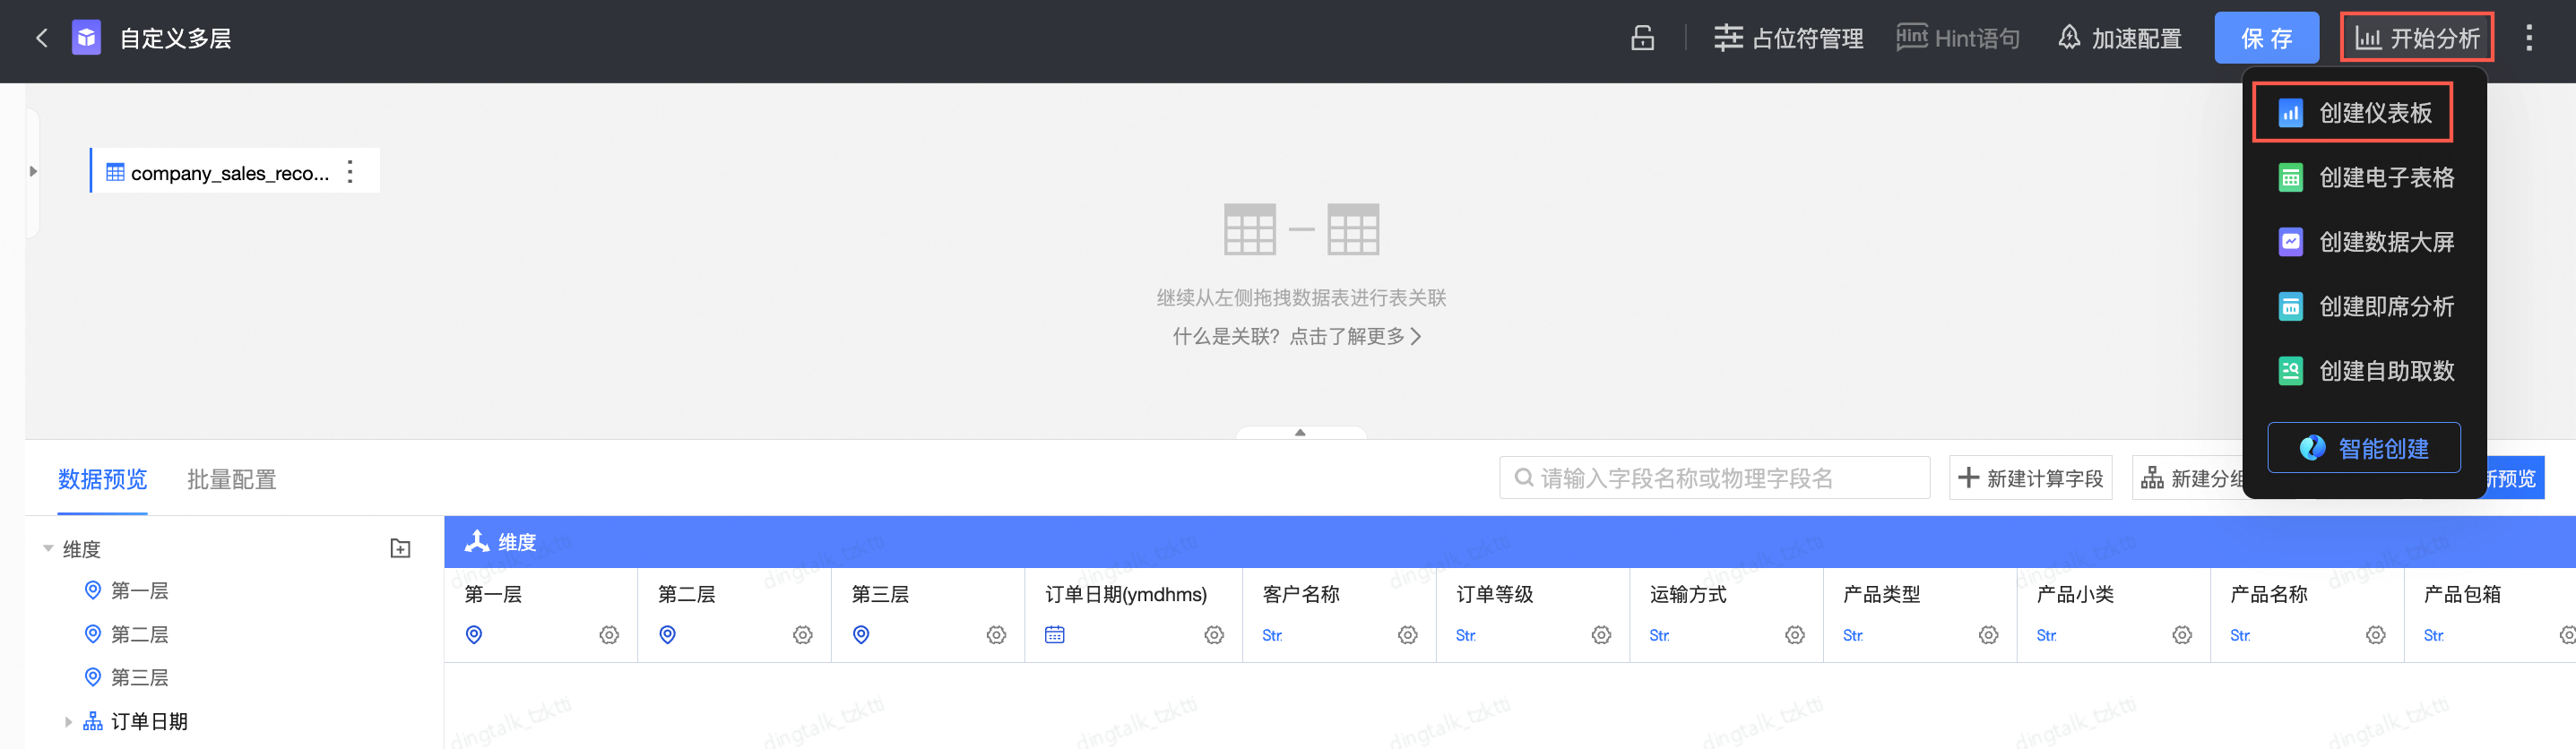Open settings gear for 产品名称 column

pos(2376,635)
